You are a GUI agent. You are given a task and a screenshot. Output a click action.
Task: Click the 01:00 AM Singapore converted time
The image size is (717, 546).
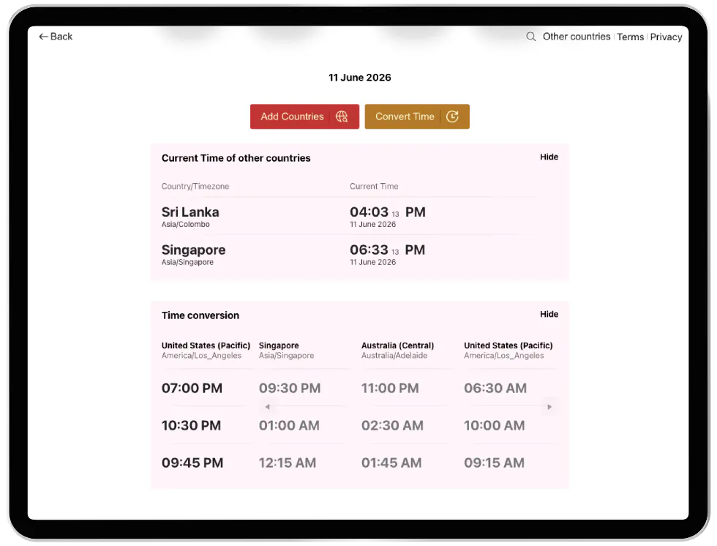(x=289, y=426)
